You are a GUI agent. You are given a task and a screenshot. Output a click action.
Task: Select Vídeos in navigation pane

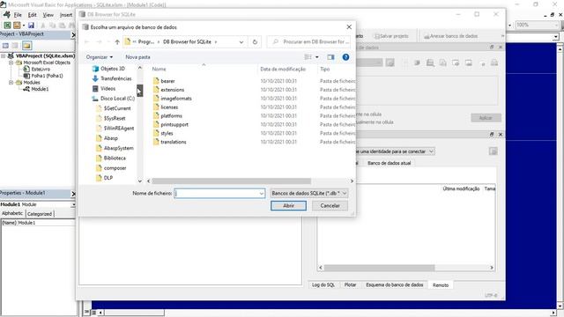click(108, 88)
